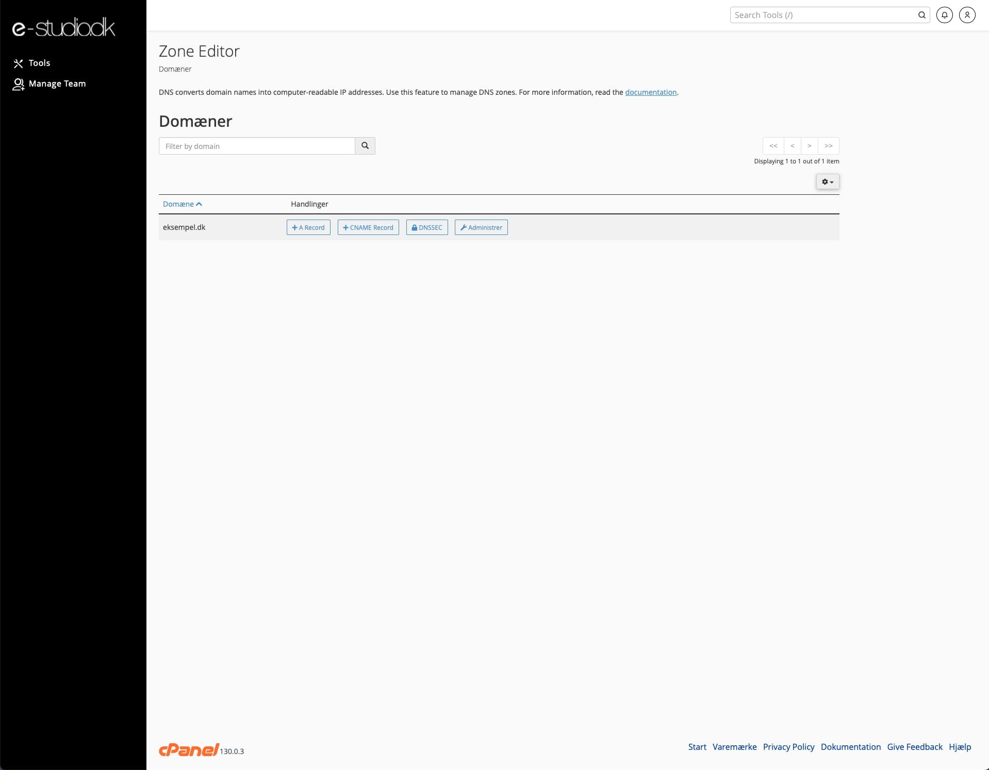The image size is (989, 770).
Task: Go to the last page (>>)
Action: (828, 146)
